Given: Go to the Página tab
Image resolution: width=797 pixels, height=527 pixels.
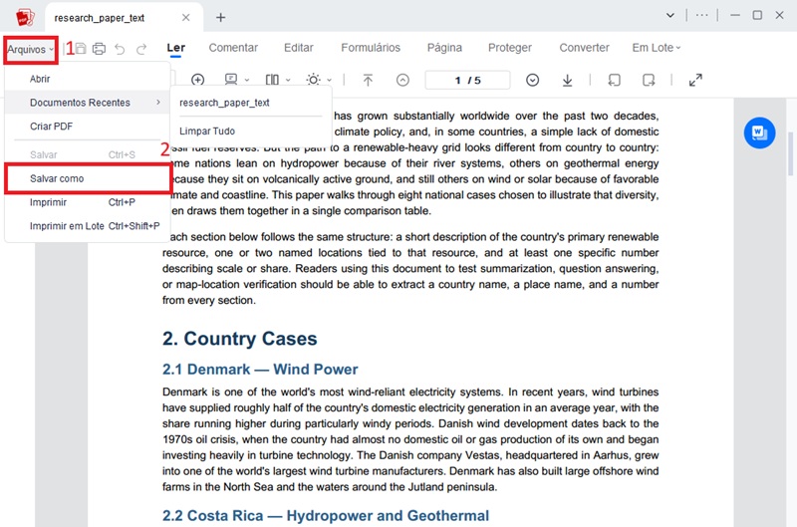Looking at the screenshot, I should click(x=444, y=48).
